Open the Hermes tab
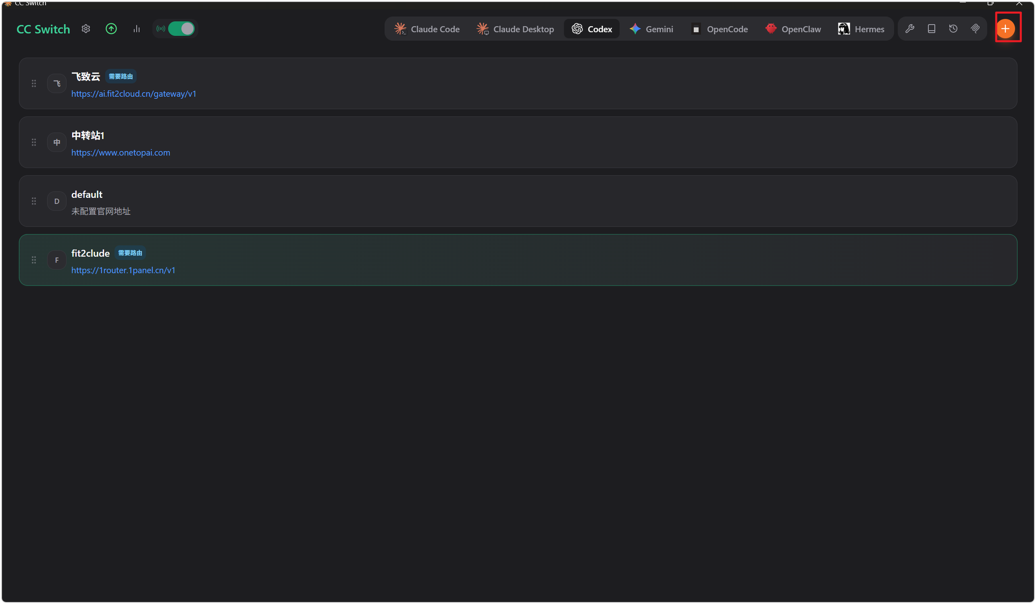This screenshot has height=604, width=1036. pyautogui.click(x=861, y=29)
